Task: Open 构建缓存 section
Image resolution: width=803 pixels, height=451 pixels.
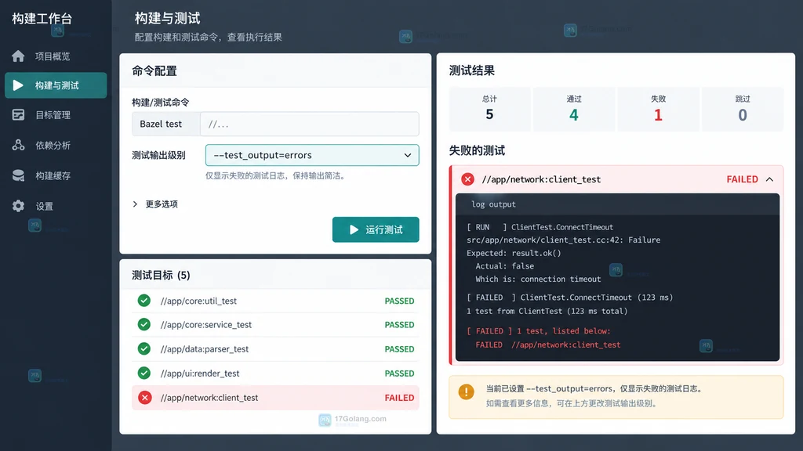Action: (56, 175)
